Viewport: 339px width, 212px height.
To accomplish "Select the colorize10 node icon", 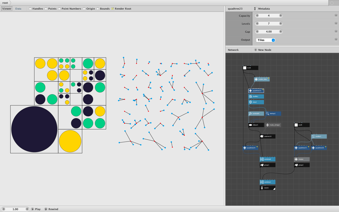I will point(262,136).
